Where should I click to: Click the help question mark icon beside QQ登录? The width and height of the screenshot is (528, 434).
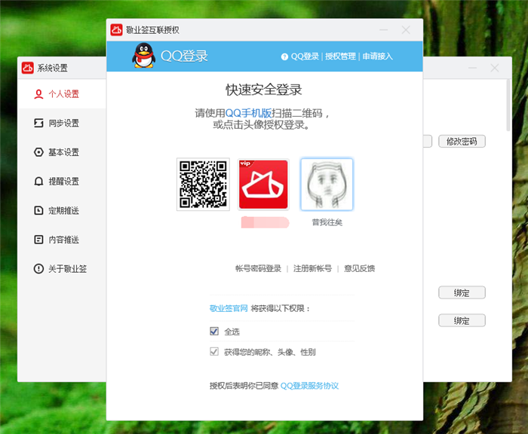284,57
